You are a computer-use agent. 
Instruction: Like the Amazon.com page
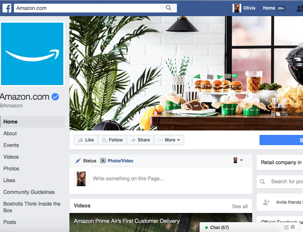click(x=86, y=140)
